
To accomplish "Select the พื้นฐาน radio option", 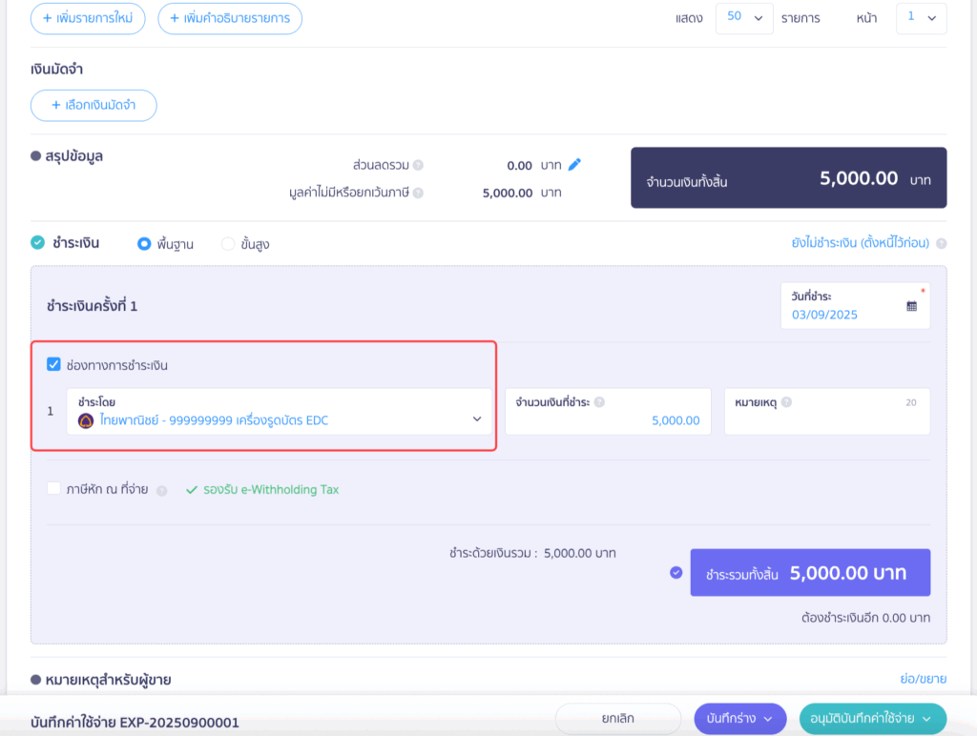I will pos(144,244).
